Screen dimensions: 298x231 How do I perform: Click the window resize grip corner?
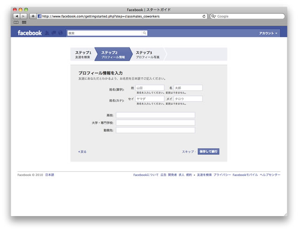285,214
